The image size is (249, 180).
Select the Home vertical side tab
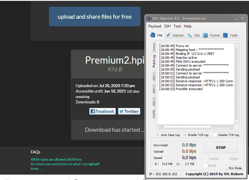(x=154, y=47)
